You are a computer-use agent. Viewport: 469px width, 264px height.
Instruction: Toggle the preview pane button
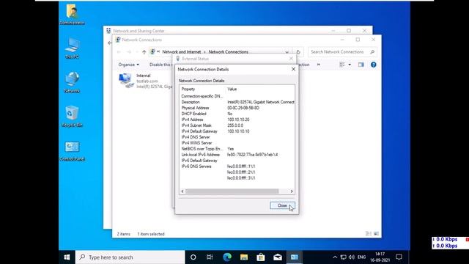361,65
